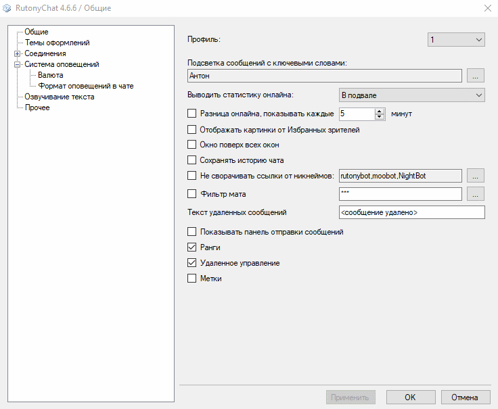
Task: Click the deleted message text field
Action: coord(411,212)
